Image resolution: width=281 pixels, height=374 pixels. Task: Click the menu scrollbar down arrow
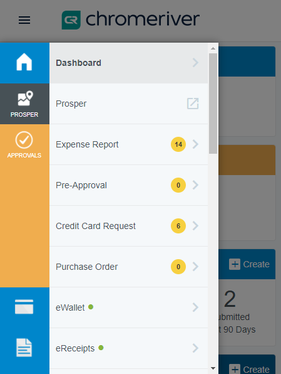point(213,368)
